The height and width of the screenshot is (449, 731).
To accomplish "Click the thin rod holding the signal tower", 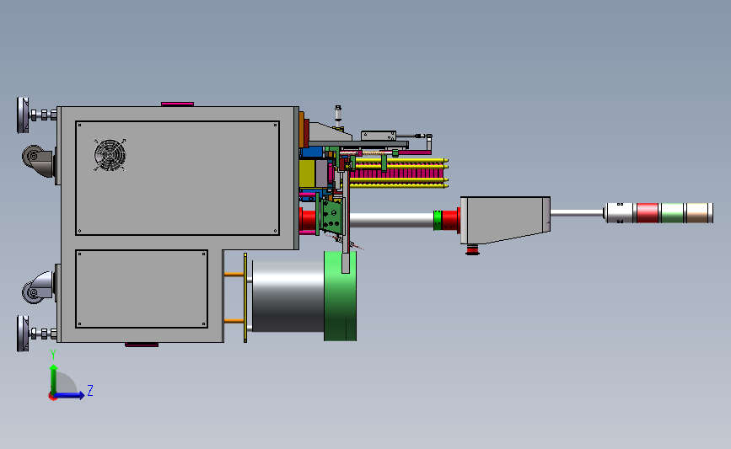I will [x=578, y=213].
